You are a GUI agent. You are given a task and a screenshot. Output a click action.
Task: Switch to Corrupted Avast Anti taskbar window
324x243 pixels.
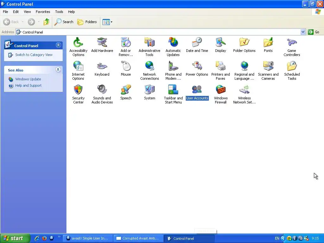coord(138,238)
